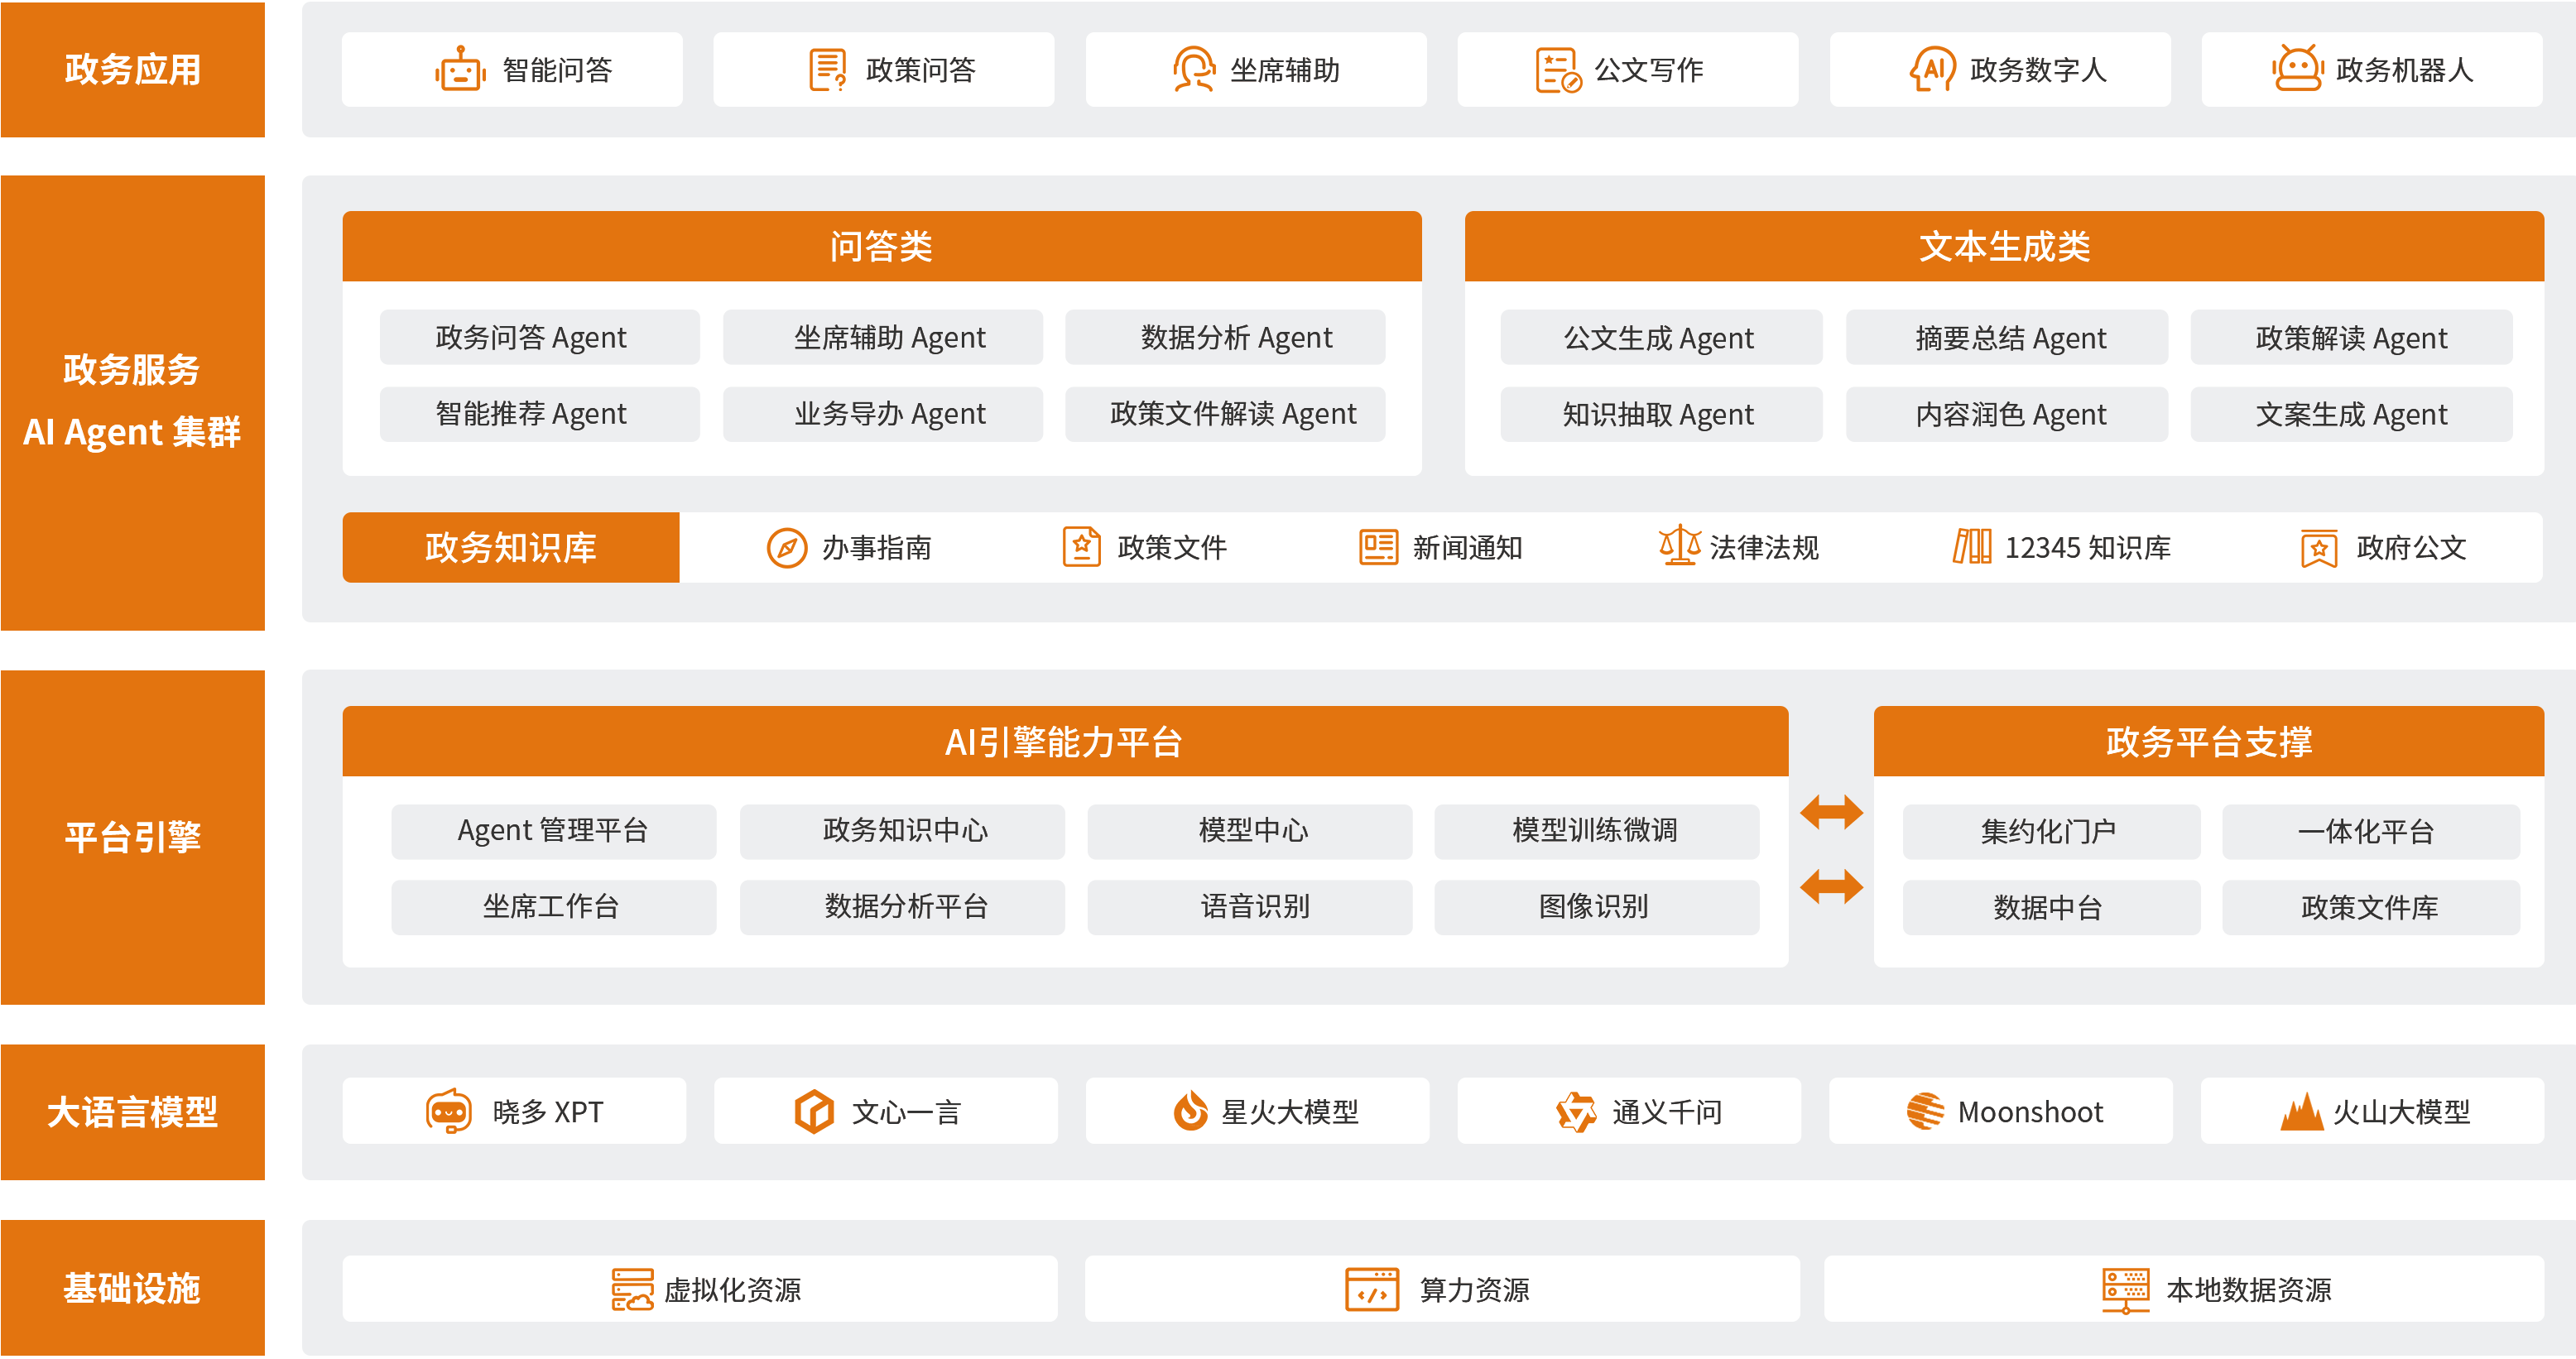Click the 政务问答 Agent button
The height and width of the screenshot is (1359, 2576).
pyautogui.click(x=540, y=338)
